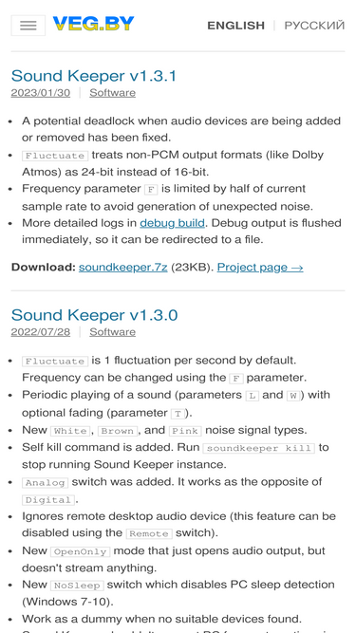Switch language to РУССКИЙ

[x=314, y=26]
